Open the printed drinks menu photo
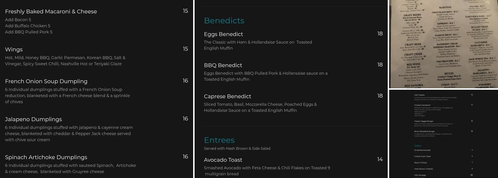 click(x=444, y=44)
